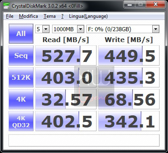Start the 4K QD32 benchmark

click(x=21, y=121)
